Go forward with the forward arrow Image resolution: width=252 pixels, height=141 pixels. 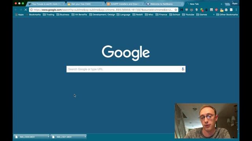pyautogui.click(x=21, y=10)
